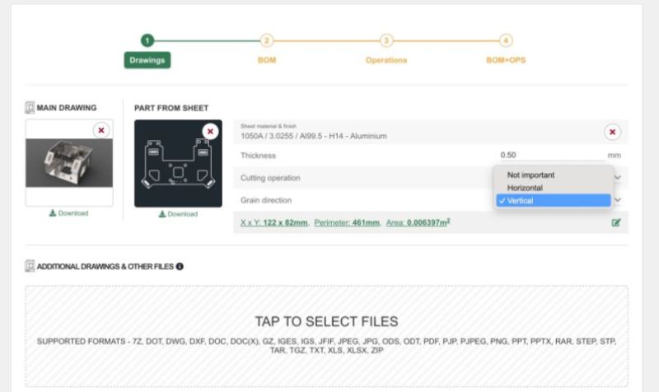
Task: Switch to the BOM+OPS step
Action: (x=506, y=60)
